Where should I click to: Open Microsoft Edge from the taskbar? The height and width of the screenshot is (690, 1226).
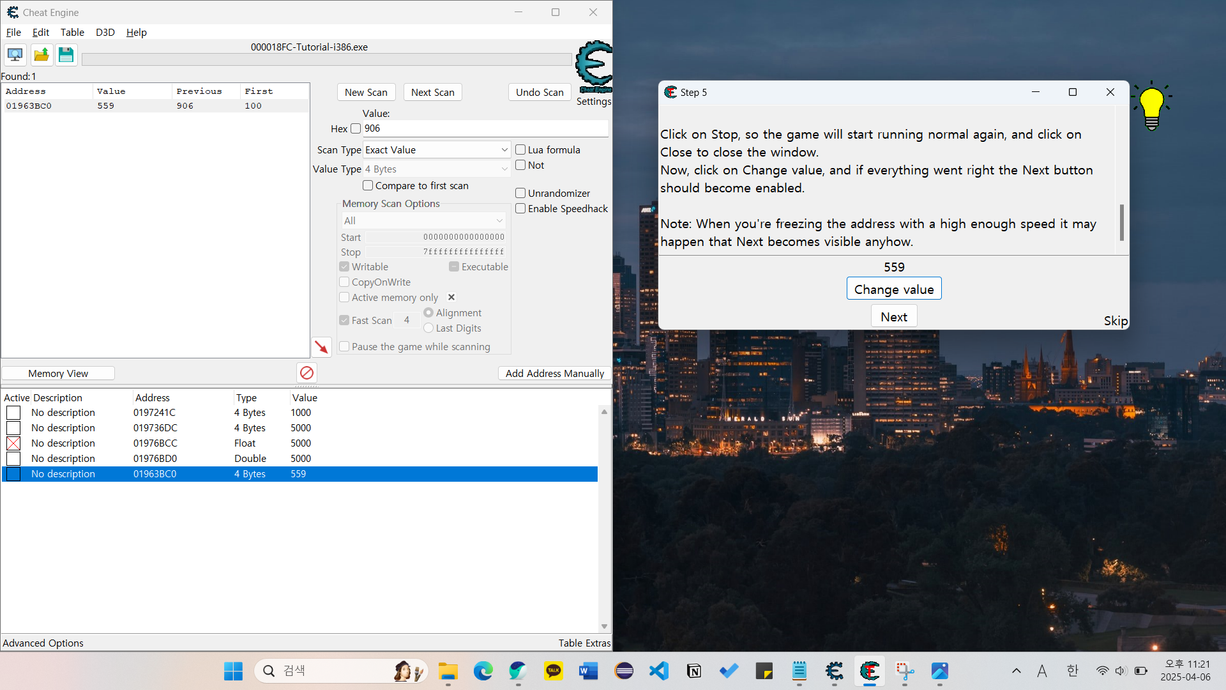point(483,671)
